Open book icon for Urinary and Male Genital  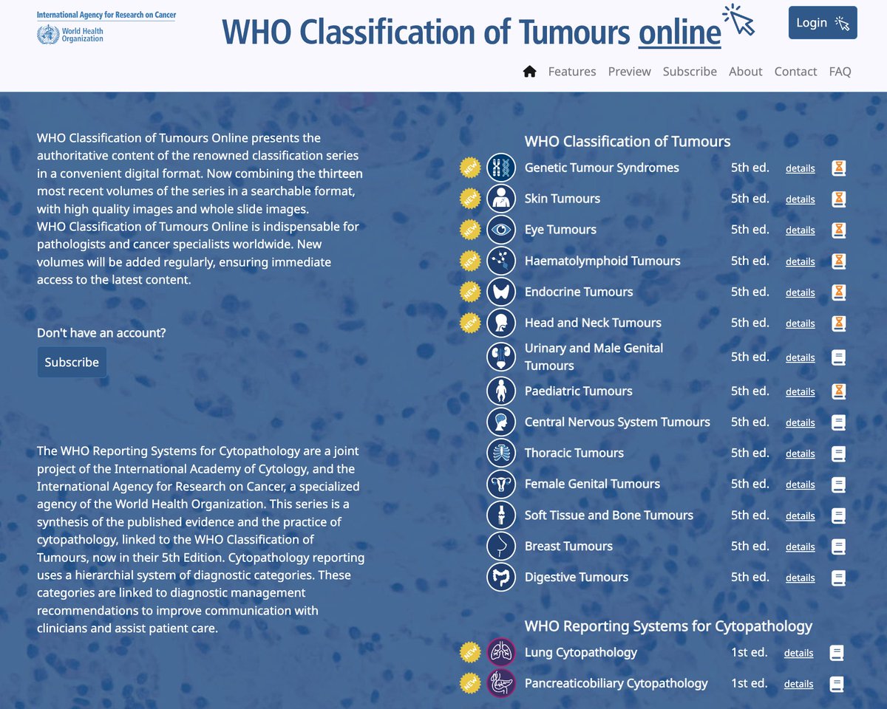click(838, 357)
